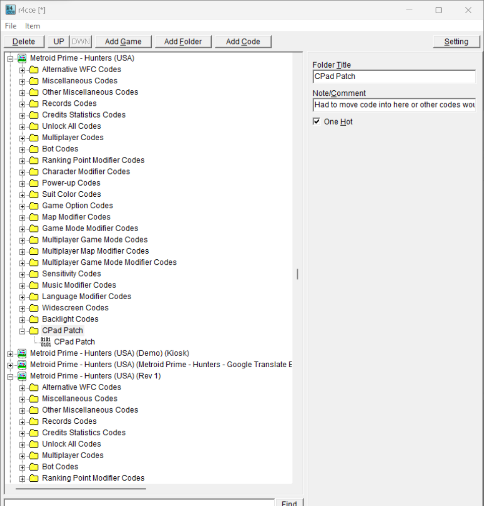The height and width of the screenshot is (506, 484).
Task: Click the Multiplayer Game Mode Codes folder icon
Action: [34, 240]
